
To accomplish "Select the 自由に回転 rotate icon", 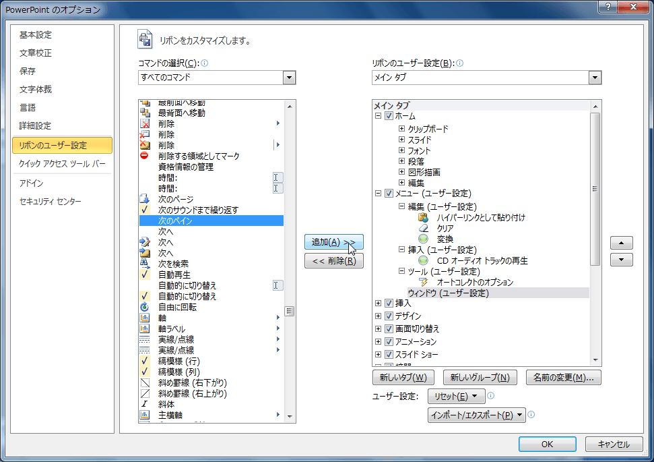I will point(144,307).
